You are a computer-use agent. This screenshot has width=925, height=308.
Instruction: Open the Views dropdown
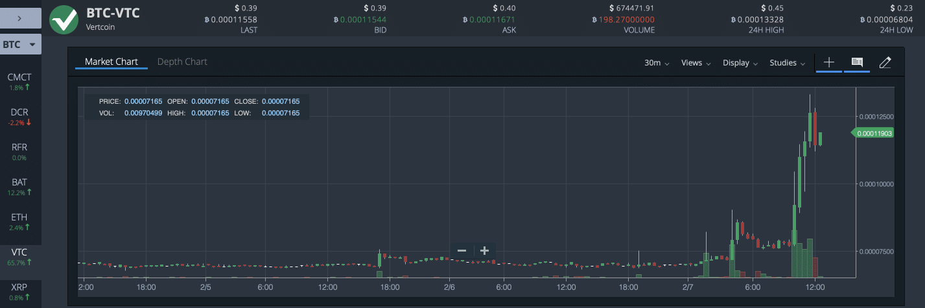(696, 63)
